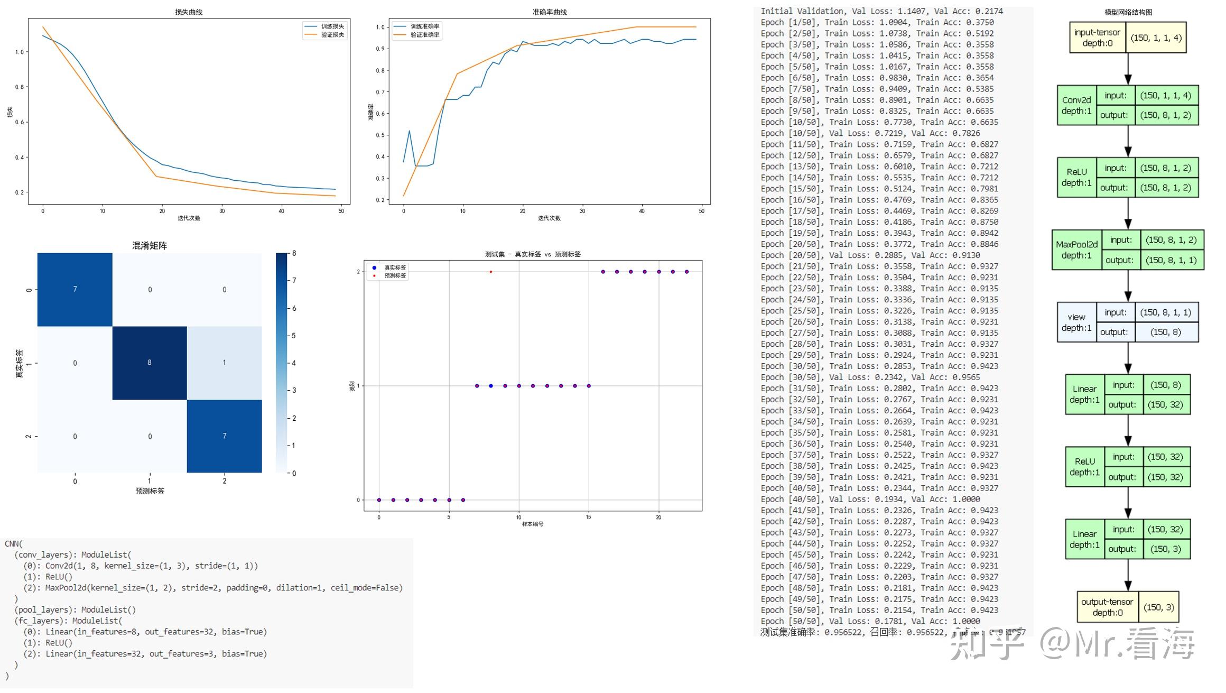Click the Conv2d node in network diagram
Viewport: 1226px width, 693px height.
coord(1076,105)
